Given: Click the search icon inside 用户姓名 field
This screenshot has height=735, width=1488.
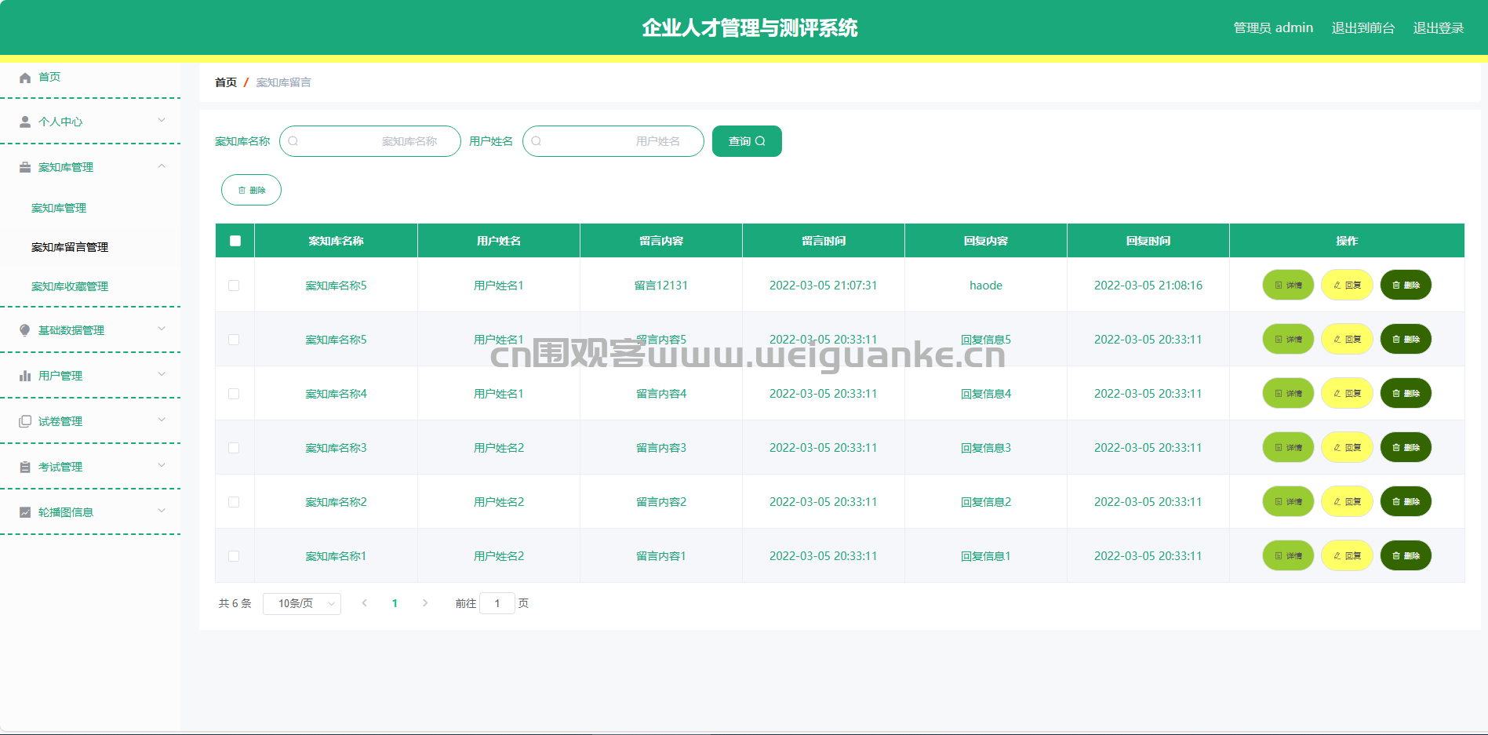Looking at the screenshot, I should [537, 141].
